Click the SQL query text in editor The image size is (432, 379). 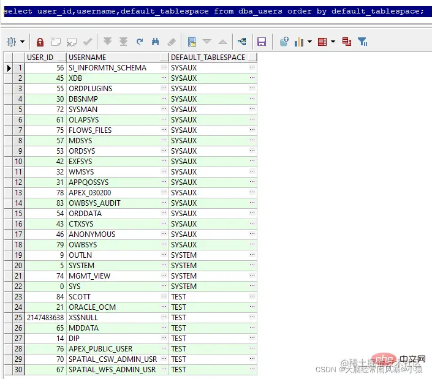(214, 11)
